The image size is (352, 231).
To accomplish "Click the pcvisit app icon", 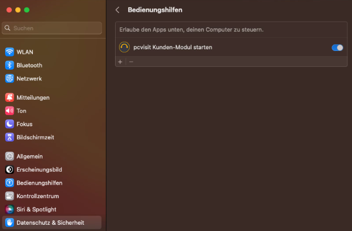I will 125,48.
